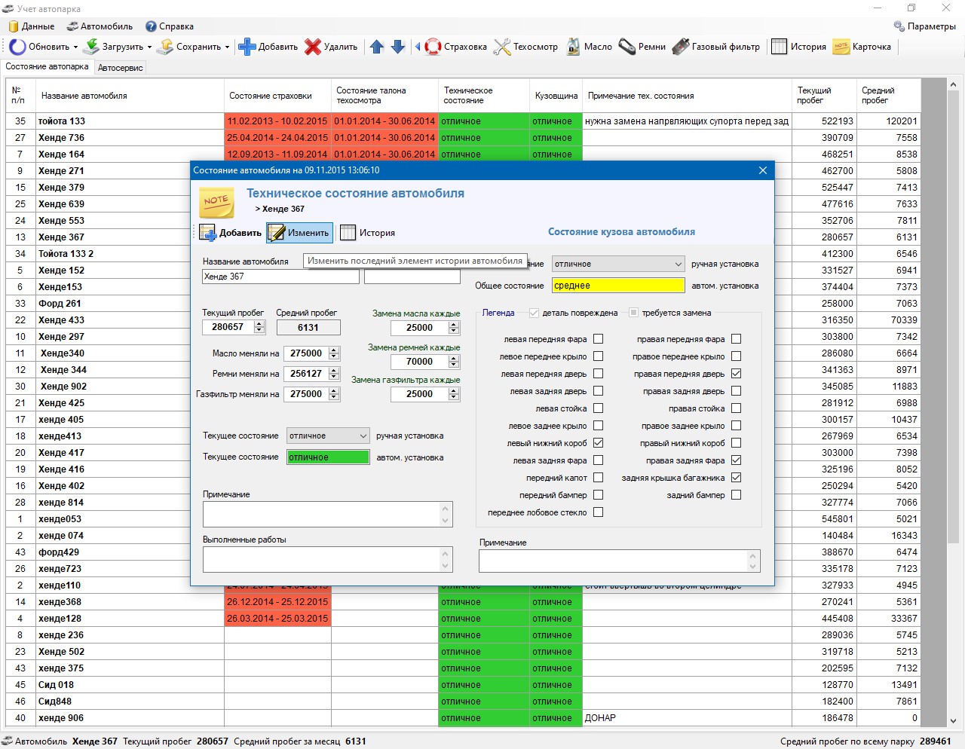
Task: Open Сохранить dropdown arrow
Action: [x=227, y=47]
